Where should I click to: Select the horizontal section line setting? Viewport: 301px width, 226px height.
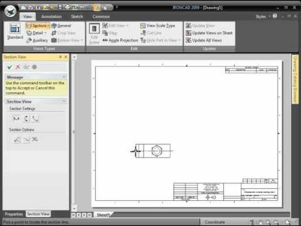point(16,119)
